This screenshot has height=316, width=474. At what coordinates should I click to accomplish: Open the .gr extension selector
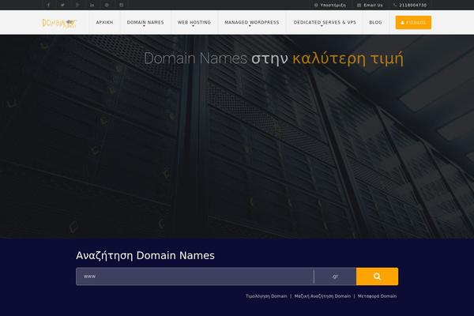(335, 276)
